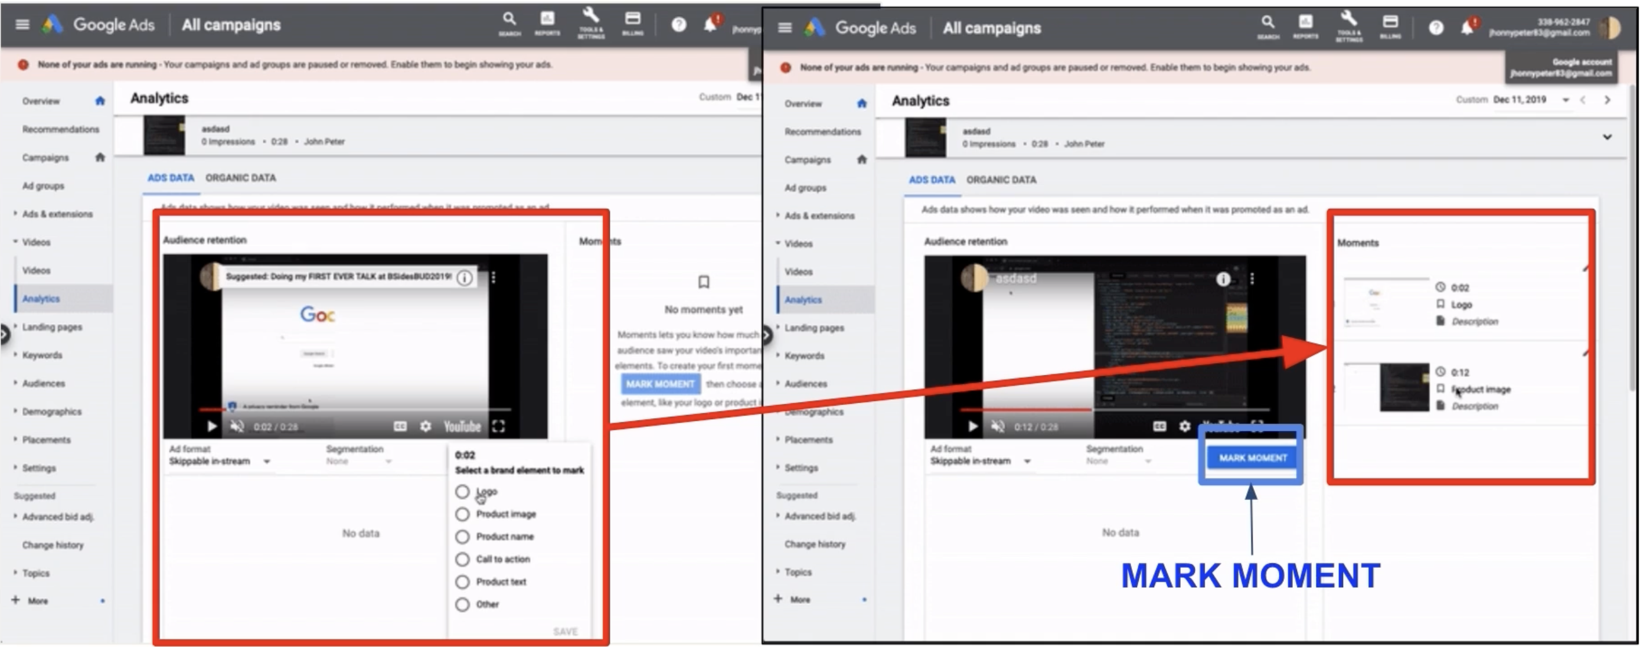
Task: Switch to the ORGANIC DATA tab in left window
Action: 241,178
